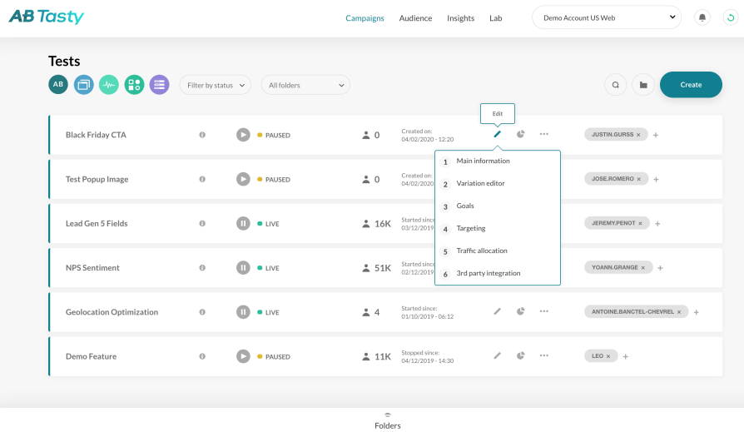
Task: Remove the JEREMY.PENOT tag
Action: coord(640,223)
